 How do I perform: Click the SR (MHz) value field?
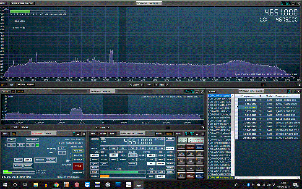(62, 148)
